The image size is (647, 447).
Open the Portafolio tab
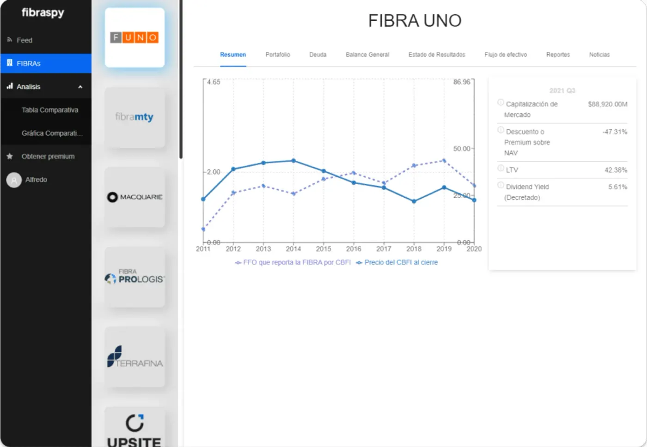pyautogui.click(x=278, y=54)
